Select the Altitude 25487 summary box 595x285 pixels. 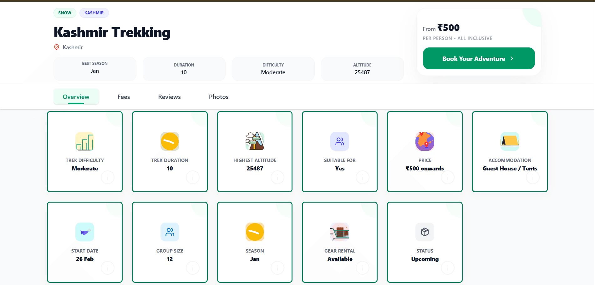pyautogui.click(x=362, y=69)
